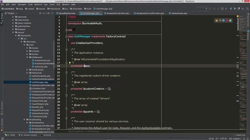Switch to BroadcastController.php tab
The width and height of the screenshot is (250, 140).
point(118,13)
